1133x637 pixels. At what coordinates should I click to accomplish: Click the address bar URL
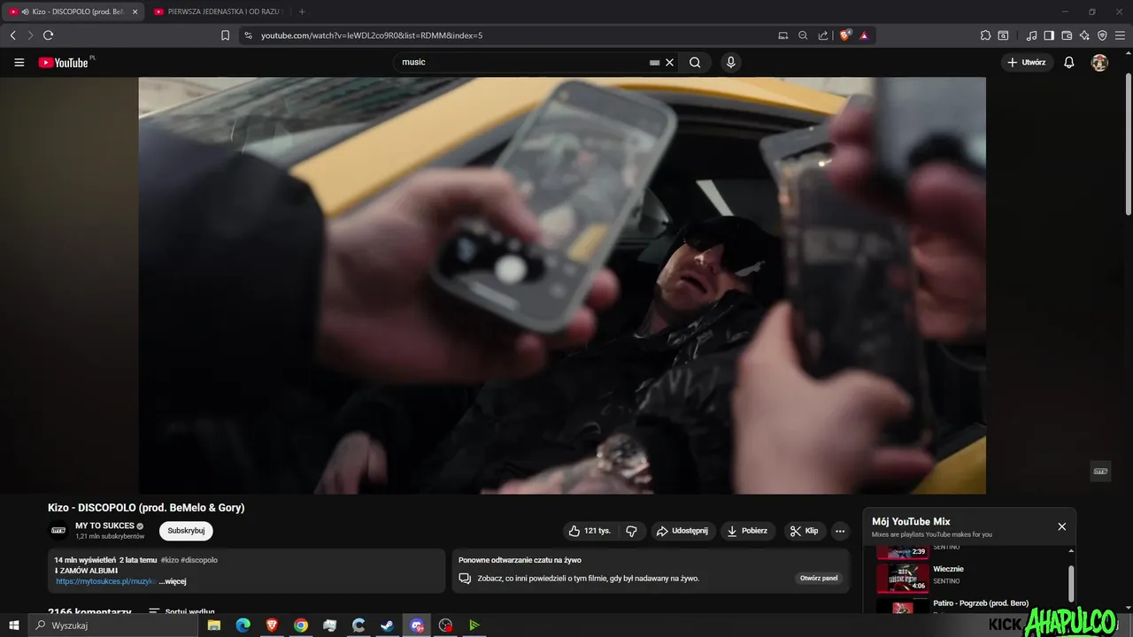coord(372,35)
